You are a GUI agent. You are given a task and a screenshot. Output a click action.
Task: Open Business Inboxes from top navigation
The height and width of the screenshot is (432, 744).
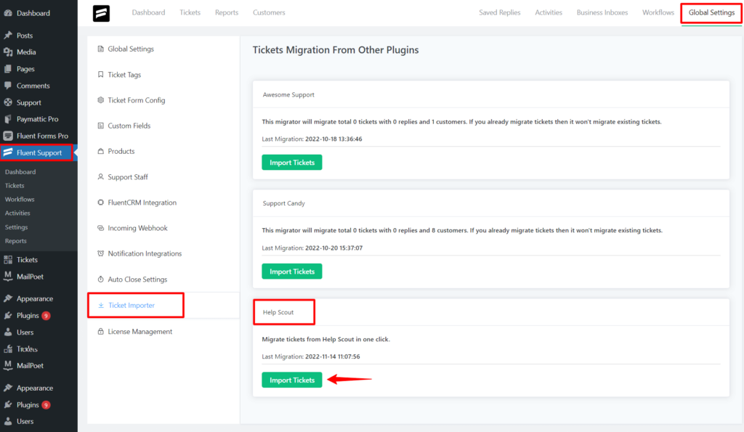coord(602,12)
